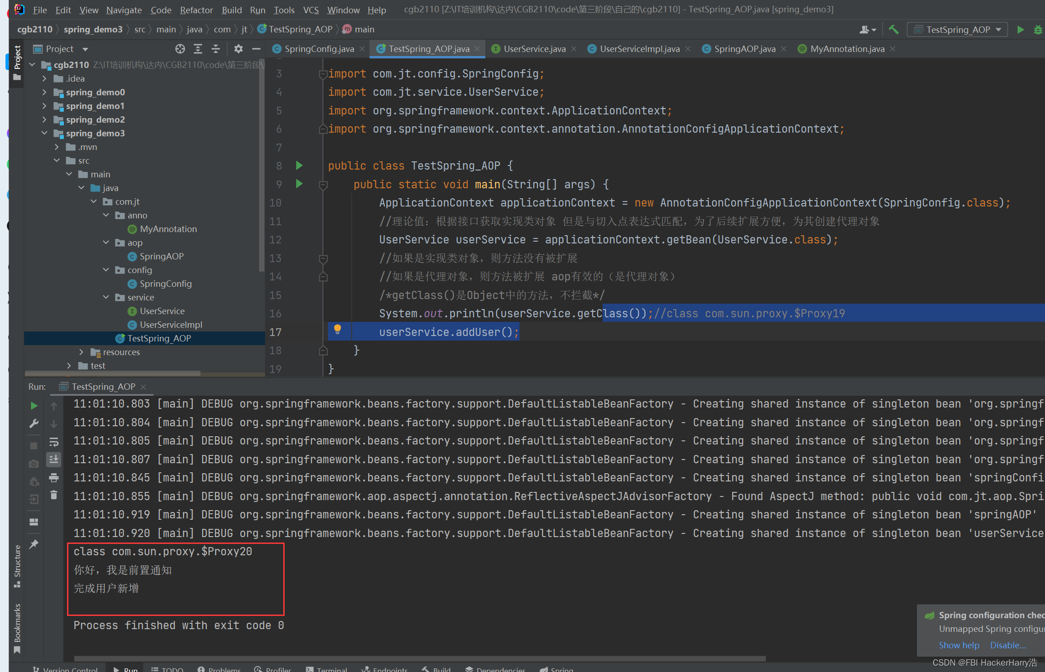This screenshot has height=672, width=1045.
Task: Clear console with the trash icon
Action: tap(54, 495)
